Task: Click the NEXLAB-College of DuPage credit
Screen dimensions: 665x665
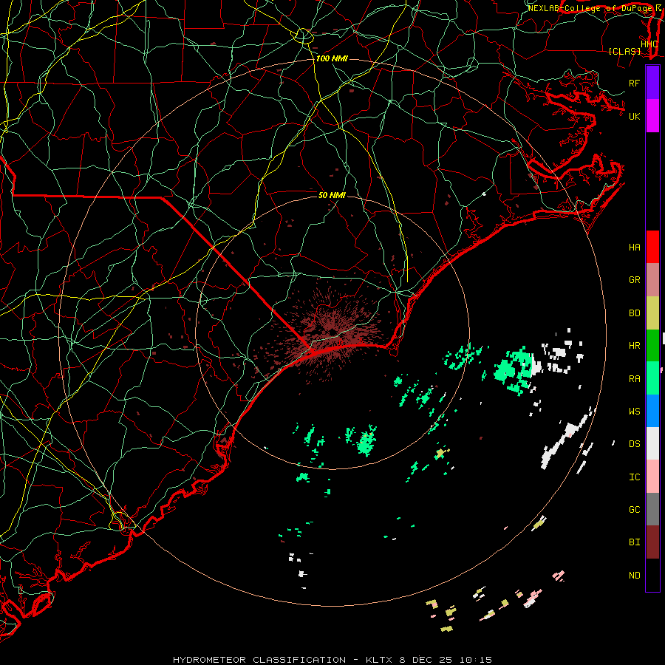Action: [x=590, y=8]
